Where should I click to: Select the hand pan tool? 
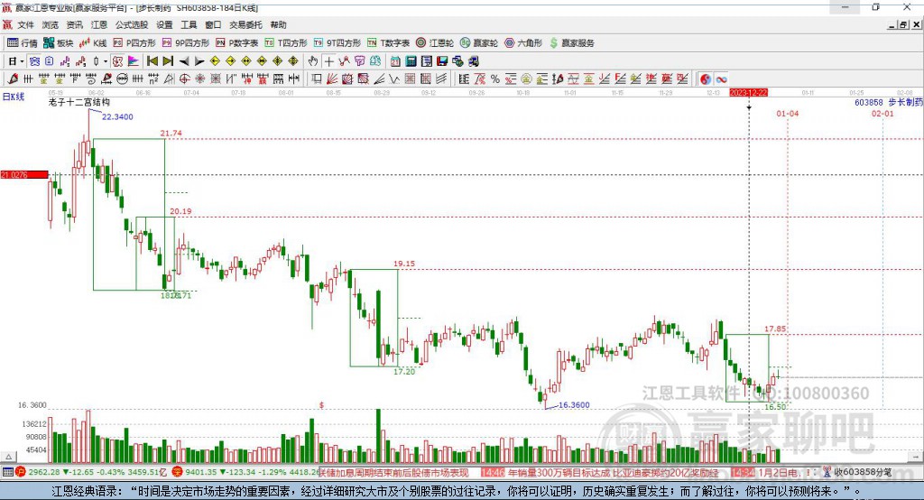tap(313, 61)
